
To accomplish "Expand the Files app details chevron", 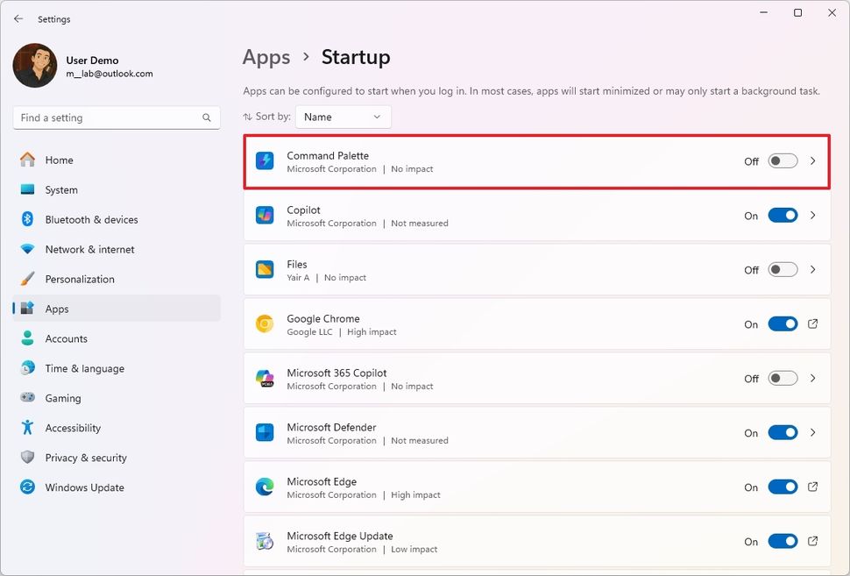I will pos(812,270).
